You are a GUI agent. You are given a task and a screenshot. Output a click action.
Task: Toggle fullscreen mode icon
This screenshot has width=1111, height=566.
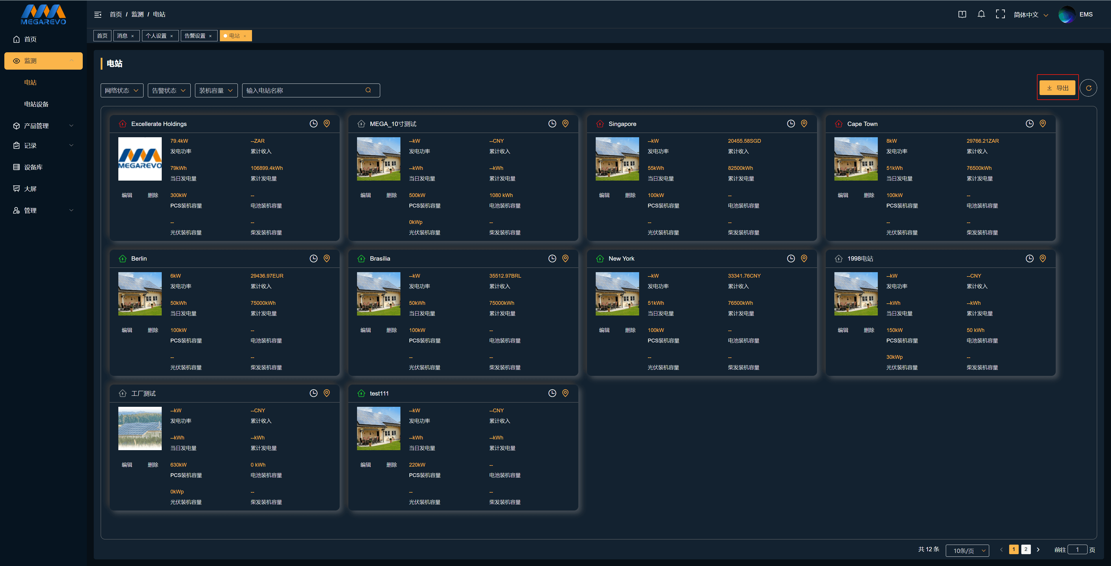pos(1000,14)
